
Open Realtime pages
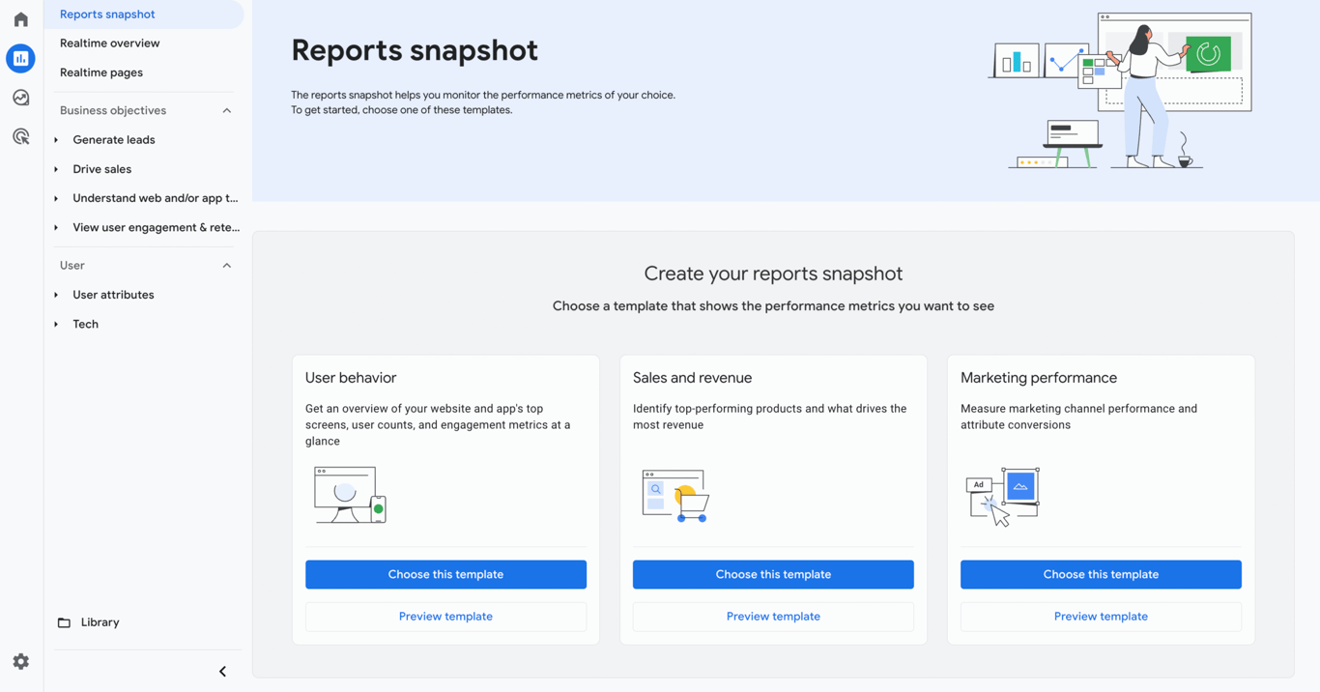point(101,72)
